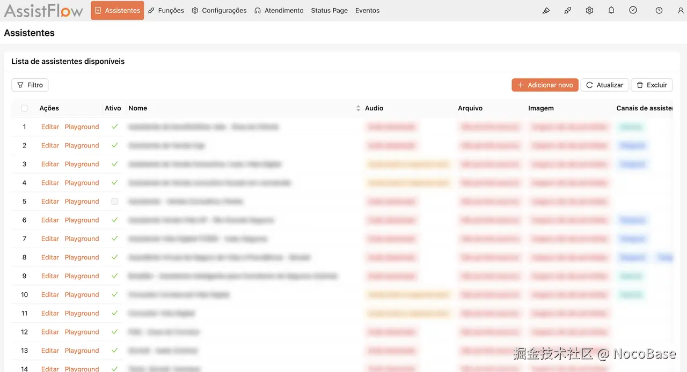Click the Imagem column header
The width and height of the screenshot is (687, 372).
[x=541, y=108]
